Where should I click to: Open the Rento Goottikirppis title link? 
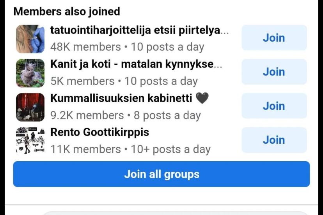[x=99, y=132]
